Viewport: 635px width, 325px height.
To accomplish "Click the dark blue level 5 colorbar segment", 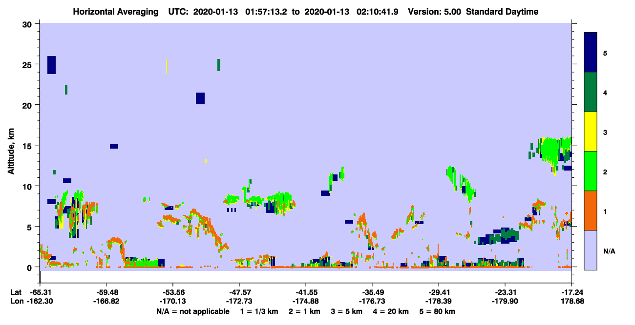I will (x=591, y=53).
